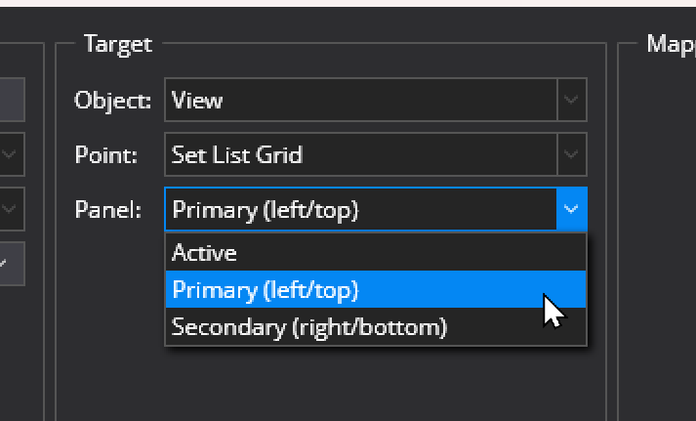Open the Point combo box showing Set List Grid
The image size is (696, 421).
click(361, 154)
